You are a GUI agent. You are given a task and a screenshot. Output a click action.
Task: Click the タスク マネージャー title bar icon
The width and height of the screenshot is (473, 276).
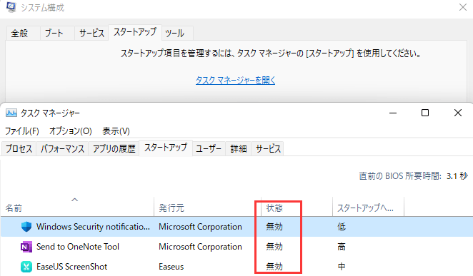click(x=11, y=113)
